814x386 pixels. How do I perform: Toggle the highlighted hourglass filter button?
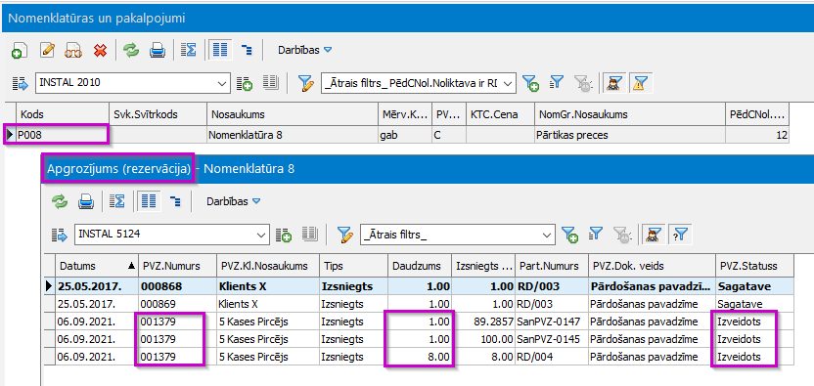(x=640, y=82)
